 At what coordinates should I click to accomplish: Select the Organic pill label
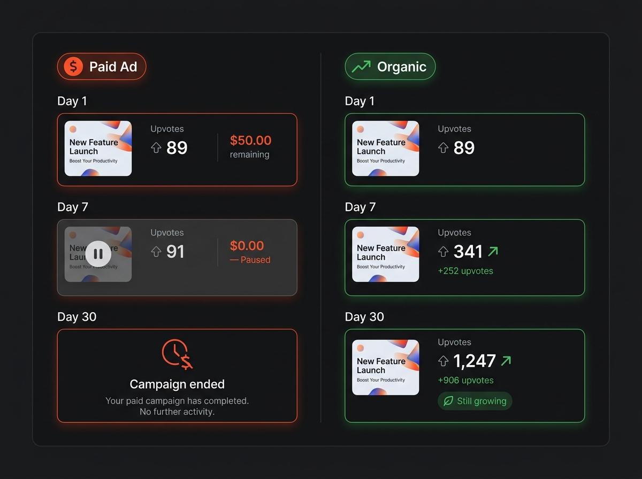click(x=390, y=67)
